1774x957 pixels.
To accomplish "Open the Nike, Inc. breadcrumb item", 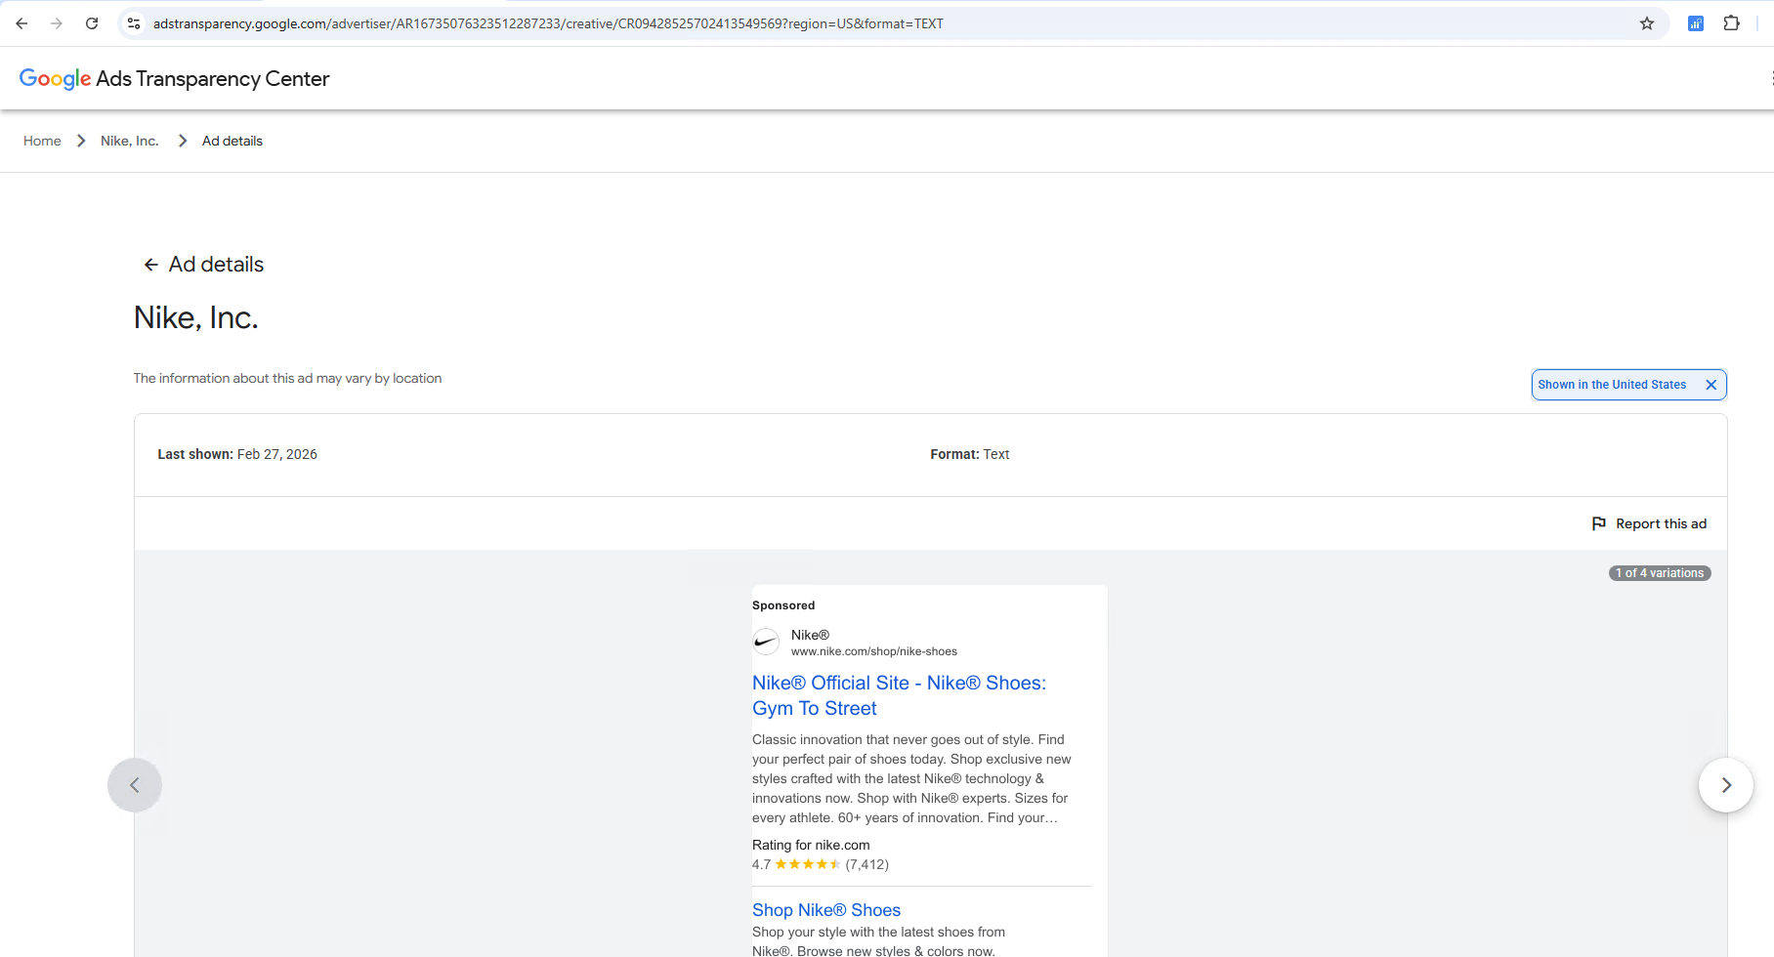I will pyautogui.click(x=129, y=141).
